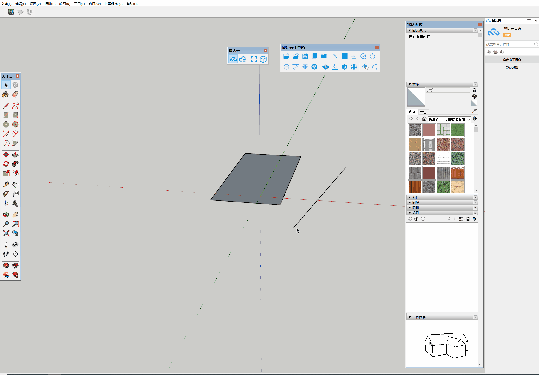The image size is (539, 375).
Task: Click the eyedropper sample paint icon
Action: (474, 111)
